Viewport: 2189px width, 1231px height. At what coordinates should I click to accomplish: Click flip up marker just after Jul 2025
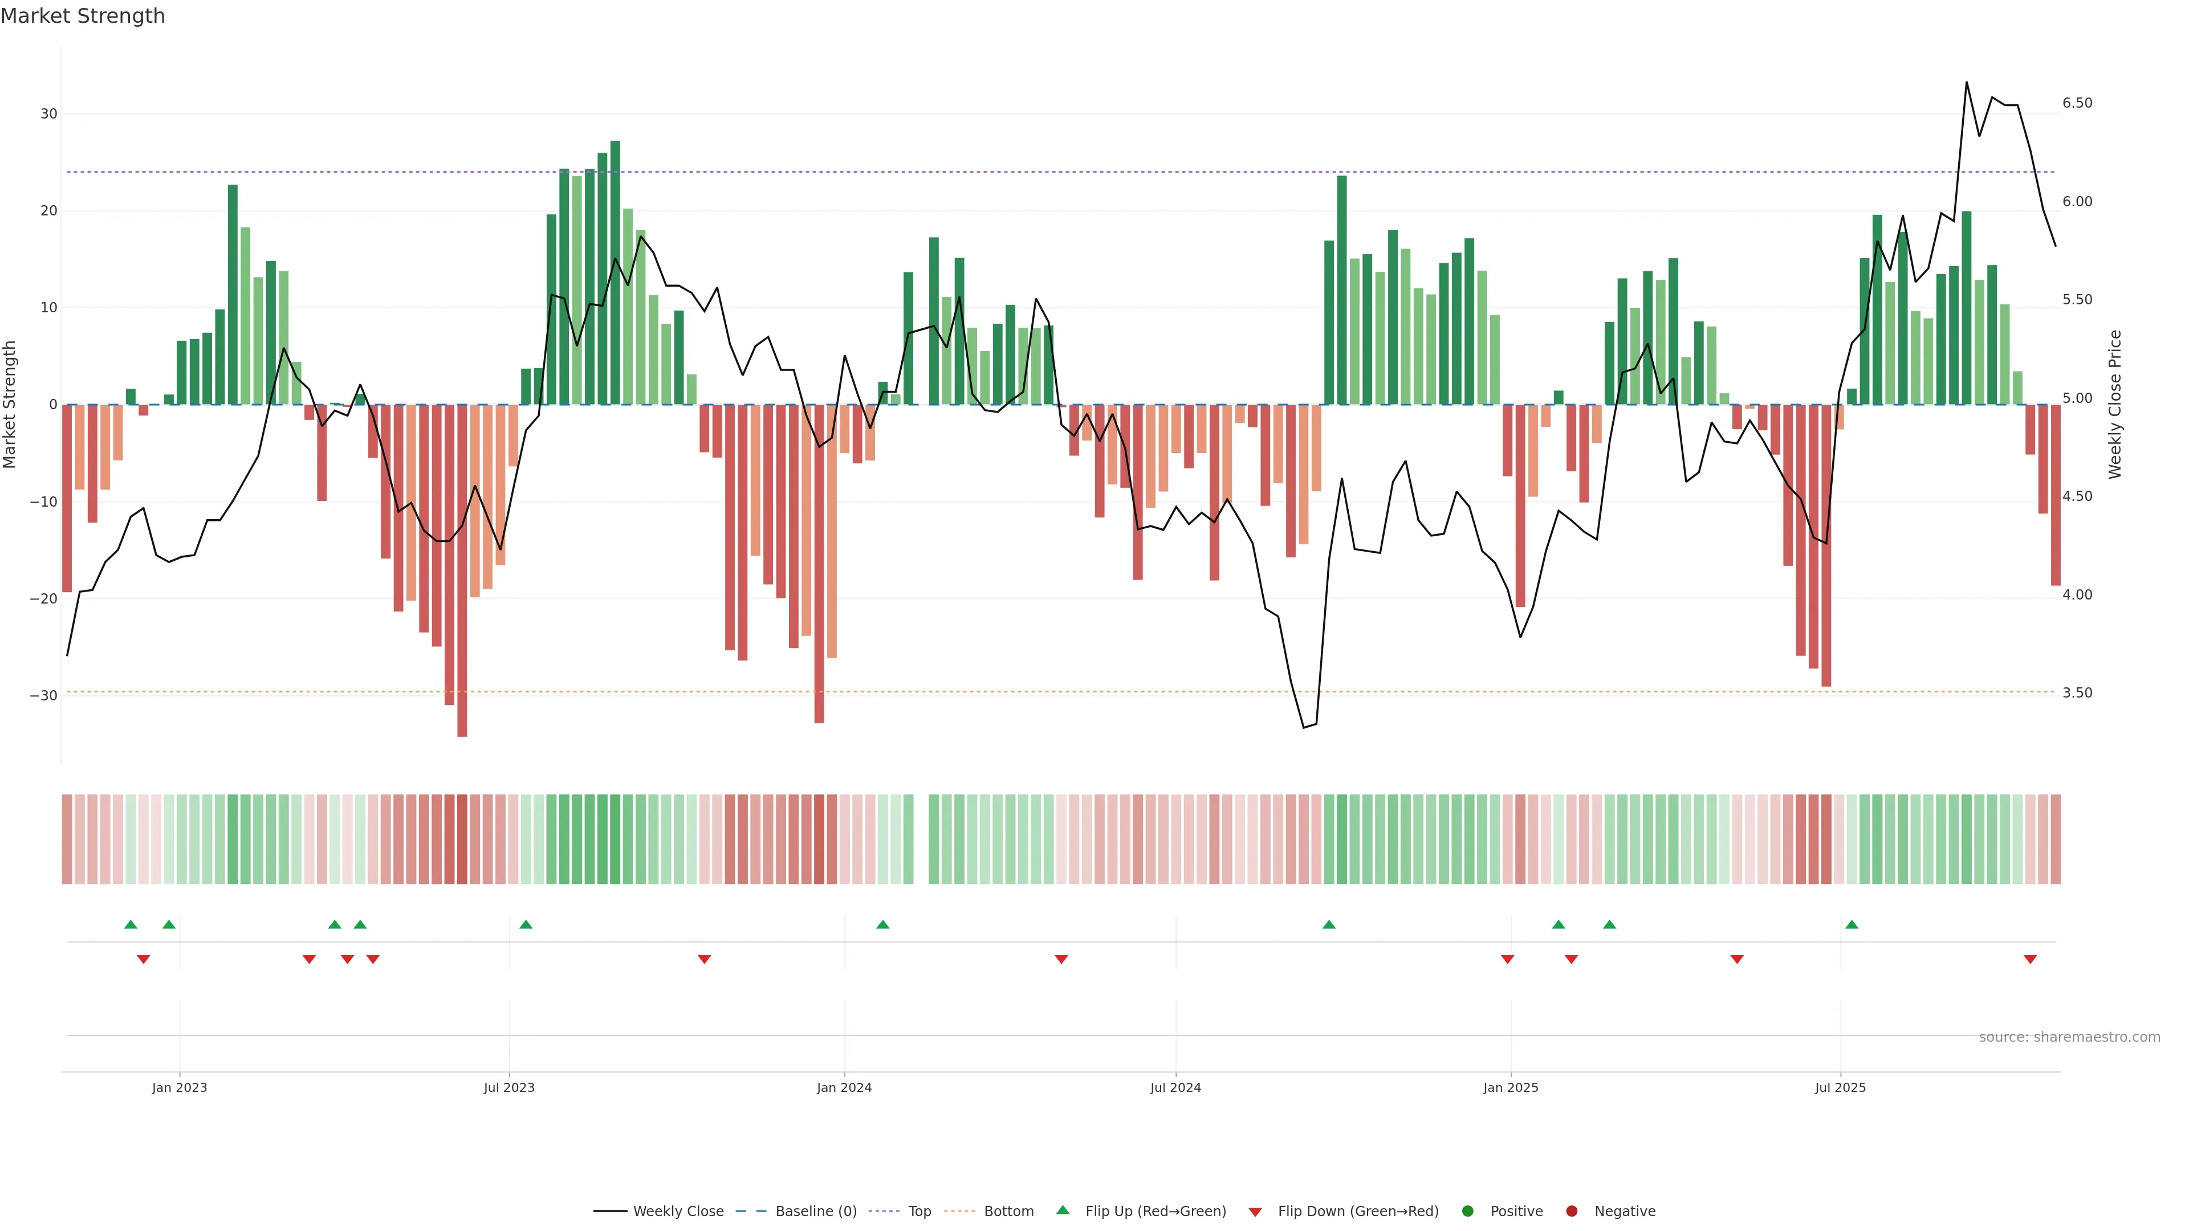[x=1852, y=924]
